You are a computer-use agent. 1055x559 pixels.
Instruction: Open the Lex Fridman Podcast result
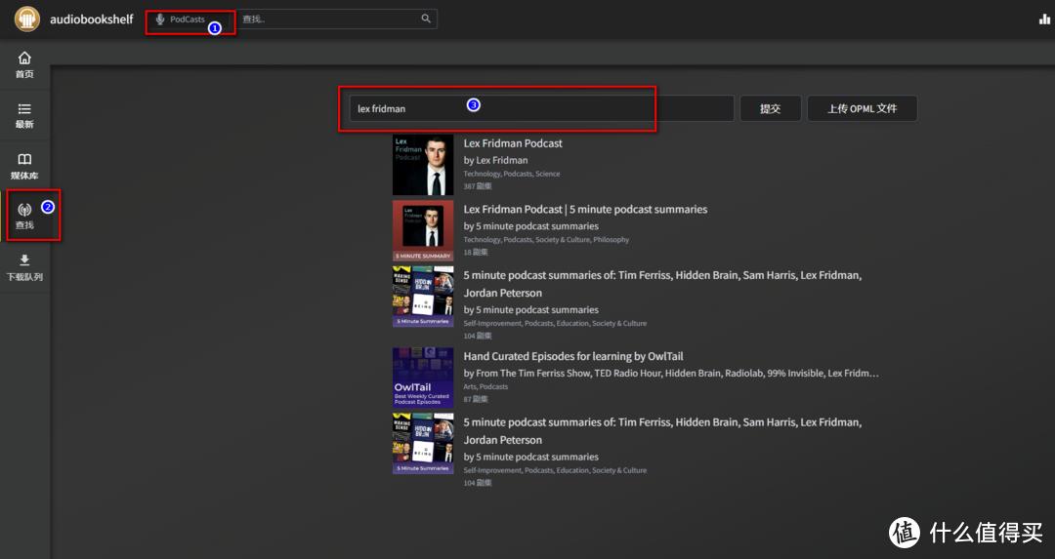[x=513, y=143]
